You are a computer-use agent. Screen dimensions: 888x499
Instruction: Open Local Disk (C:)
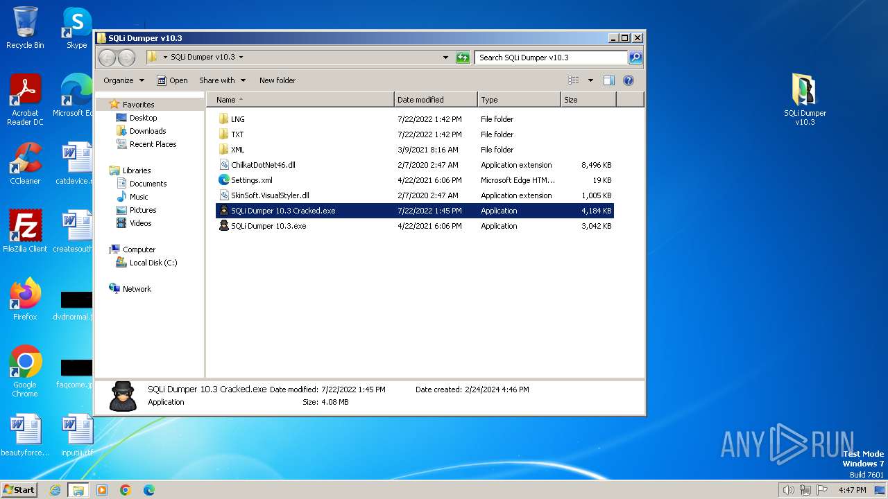[x=153, y=263]
